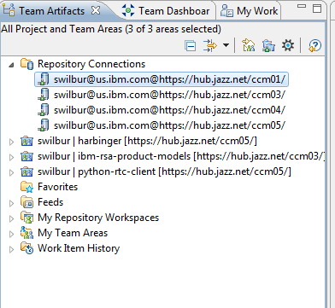Select the ccm04 repository connection

pos(162,110)
